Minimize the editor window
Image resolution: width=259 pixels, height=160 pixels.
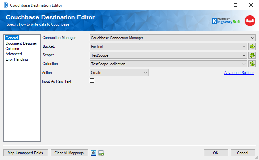coord(221,5)
